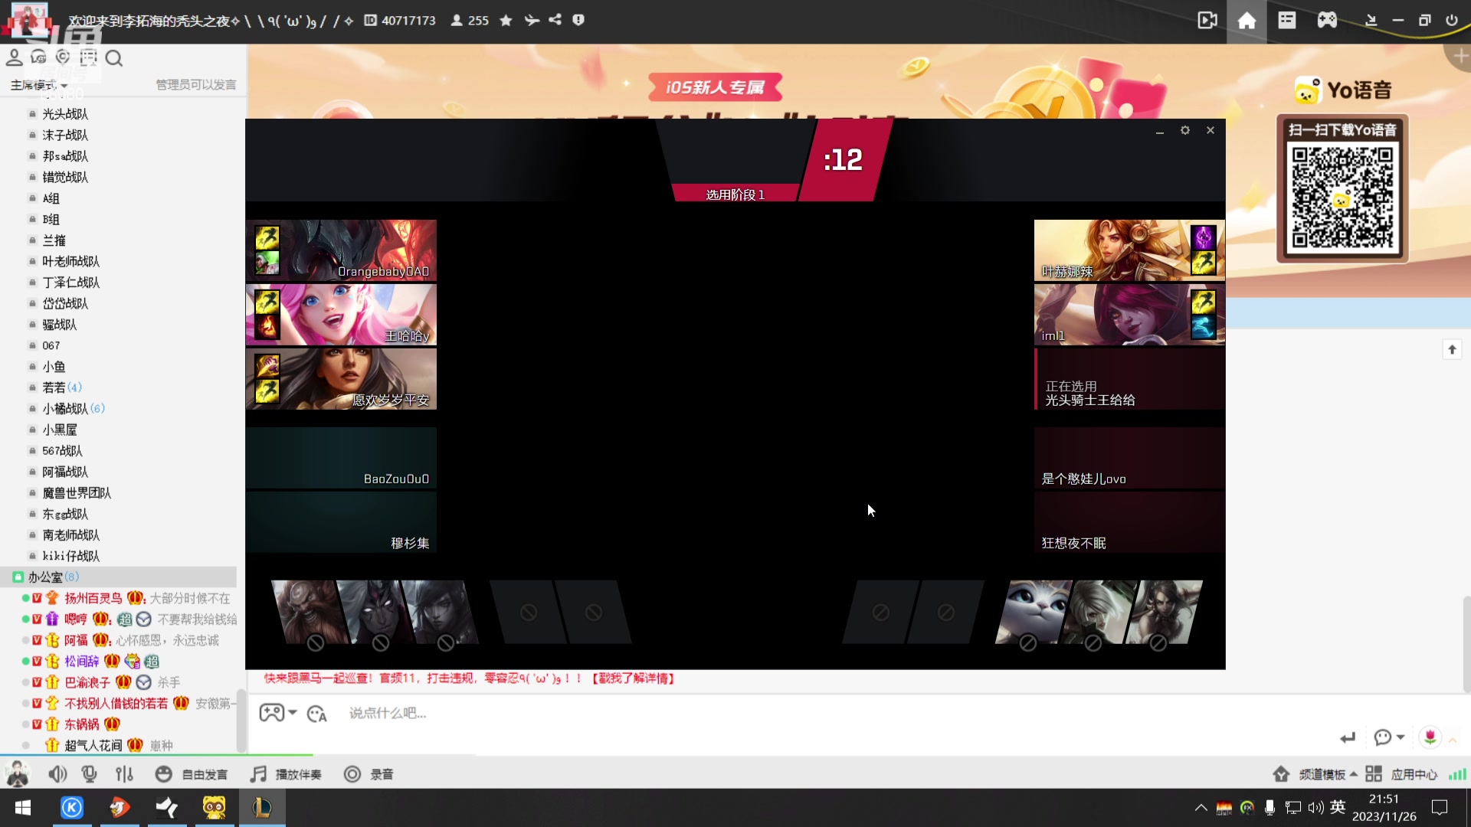The width and height of the screenshot is (1471, 827).
Task: Click the home icon in top bar
Action: coord(1247,21)
